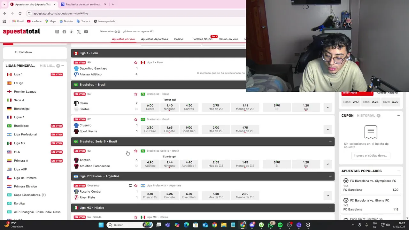
Task: Bet Menos de 3.5 at 1.45 for Atlético match
Action: point(245,164)
